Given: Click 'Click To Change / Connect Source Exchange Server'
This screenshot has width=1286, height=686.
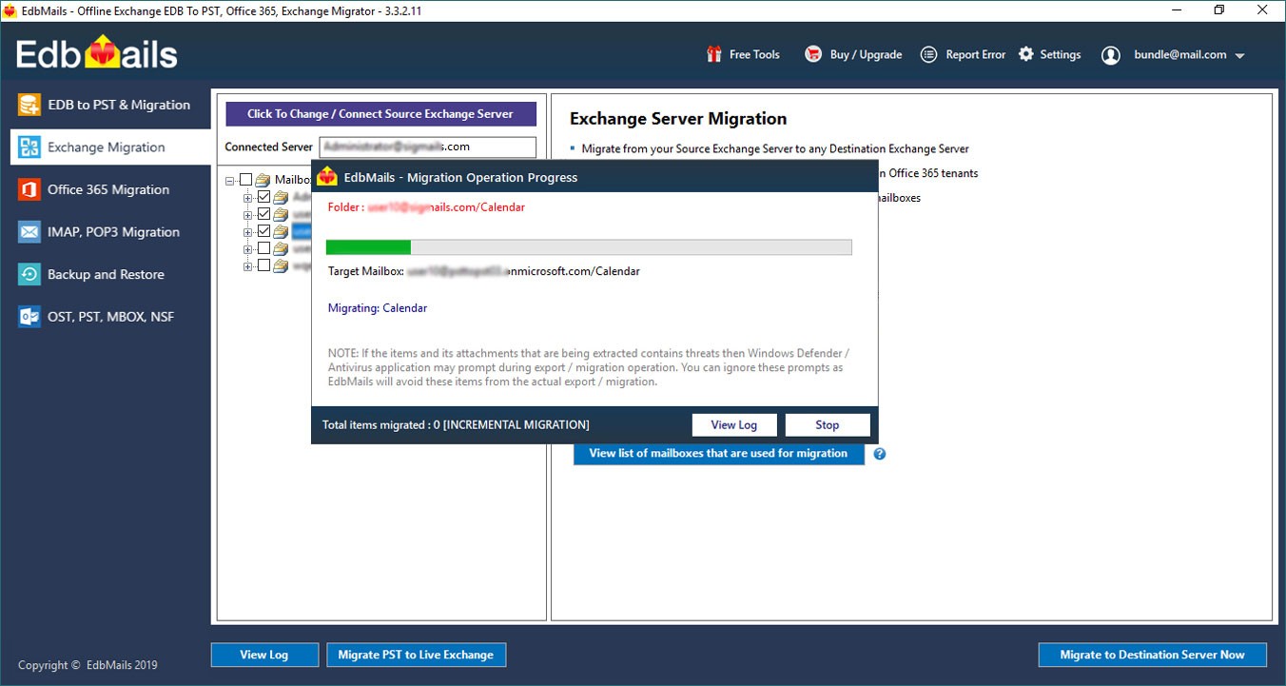Looking at the screenshot, I should click(x=380, y=114).
